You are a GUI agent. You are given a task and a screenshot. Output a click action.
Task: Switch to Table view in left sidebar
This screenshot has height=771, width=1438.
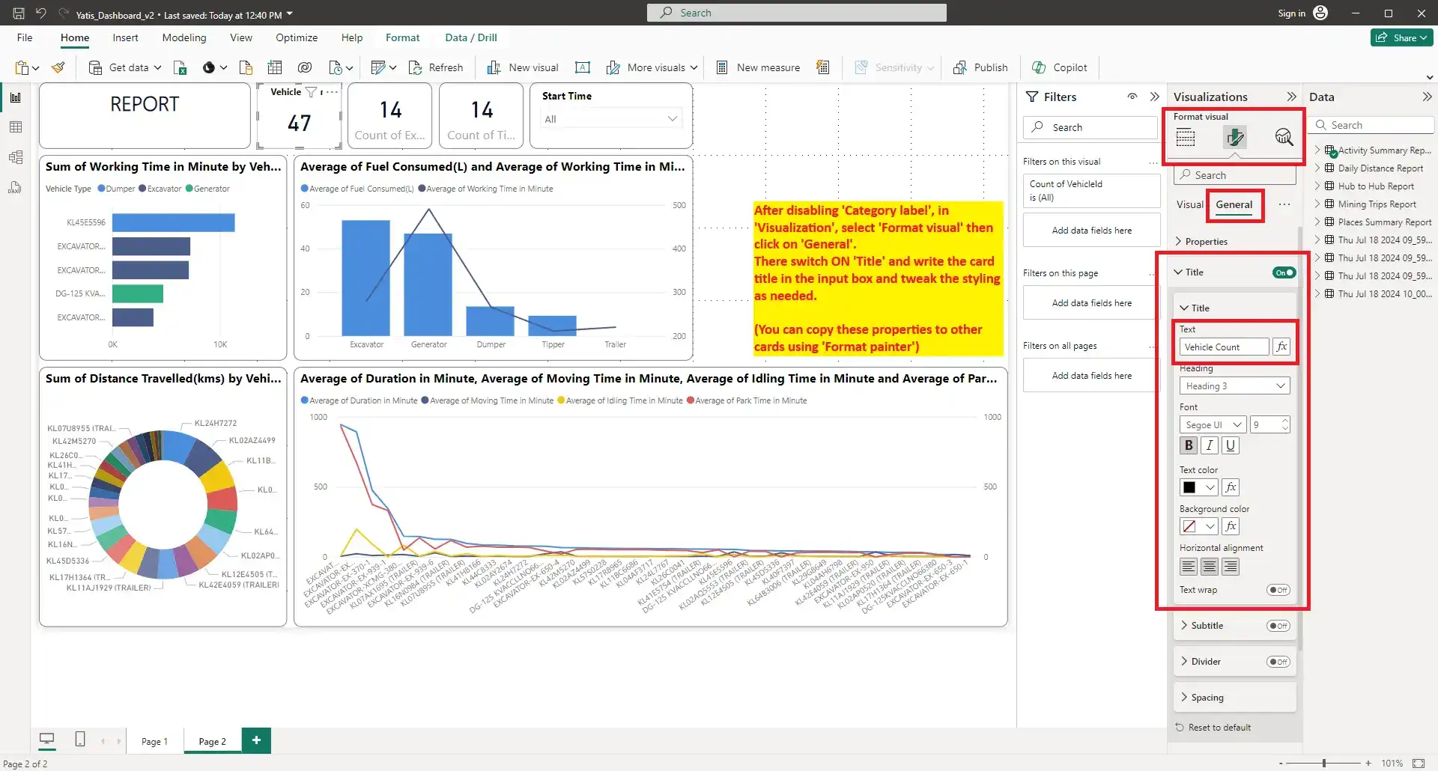point(16,127)
